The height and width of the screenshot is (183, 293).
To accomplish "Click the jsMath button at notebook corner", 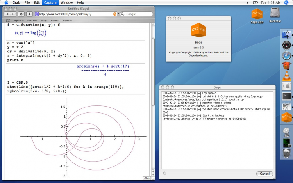I will 146,178.
